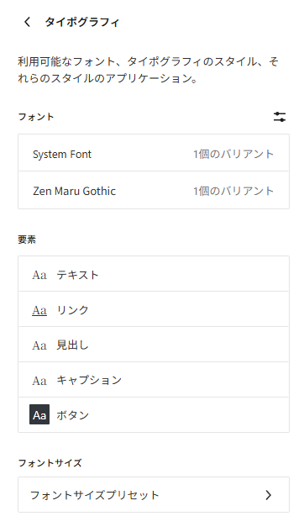This screenshot has height=532, width=304.
Task: Click Zen Maru Gothic's 1個のバリアント label
Action: (x=233, y=191)
